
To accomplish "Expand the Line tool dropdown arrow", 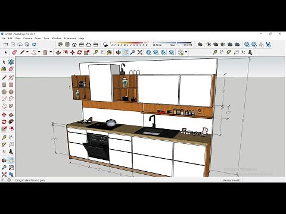I will 27,52.
